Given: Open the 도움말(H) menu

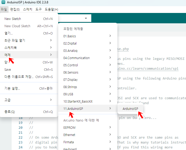Looking at the screenshot, I should coord(51,9).
